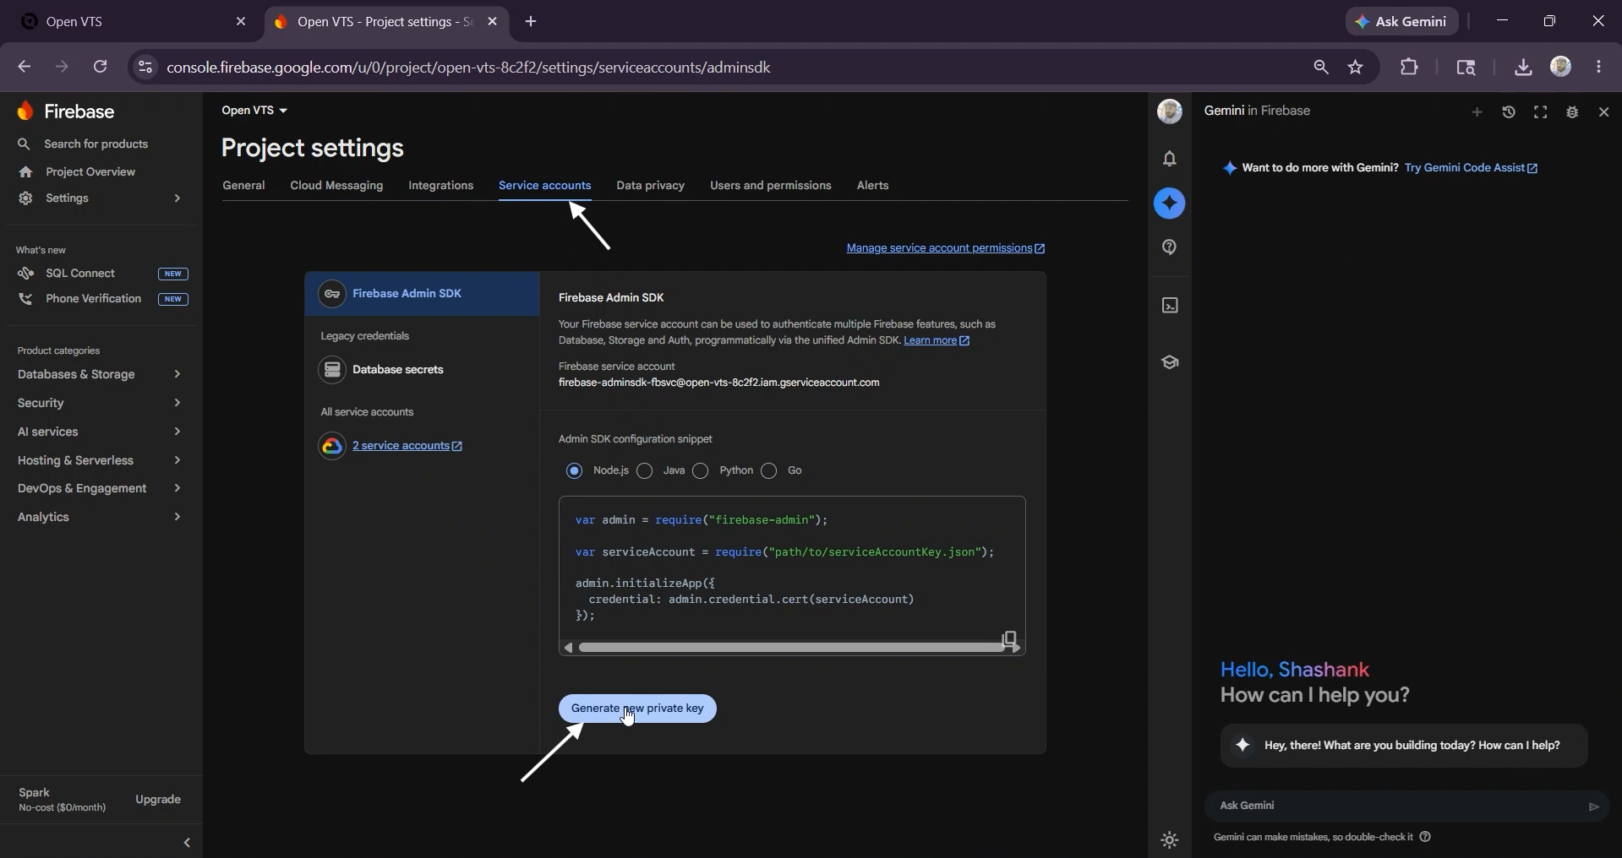Open the Data privacy tab

651,186
